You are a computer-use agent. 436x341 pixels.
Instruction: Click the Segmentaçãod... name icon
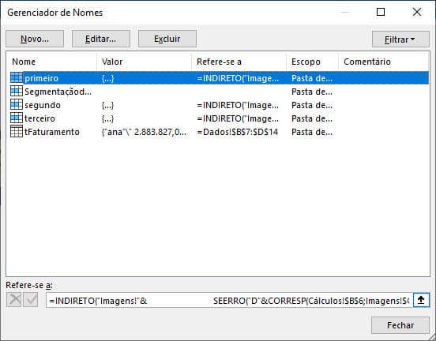click(17, 91)
